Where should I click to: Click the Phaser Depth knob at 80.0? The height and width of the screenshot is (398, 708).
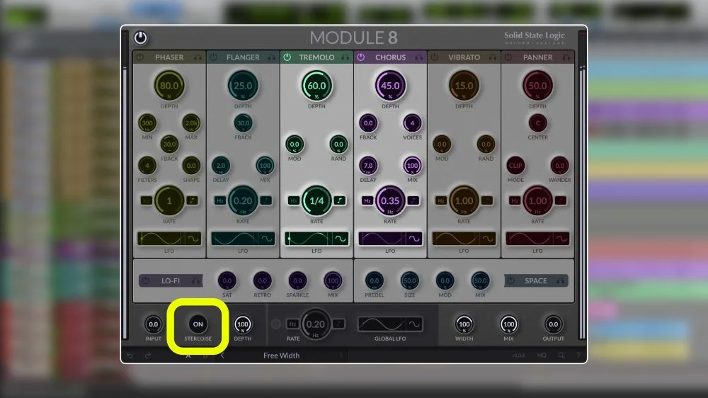tap(169, 86)
